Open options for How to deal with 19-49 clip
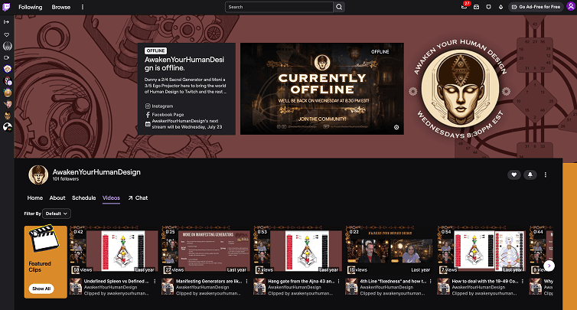Image resolution: width=577 pixels, height=310 pixels. pos(523,281)
